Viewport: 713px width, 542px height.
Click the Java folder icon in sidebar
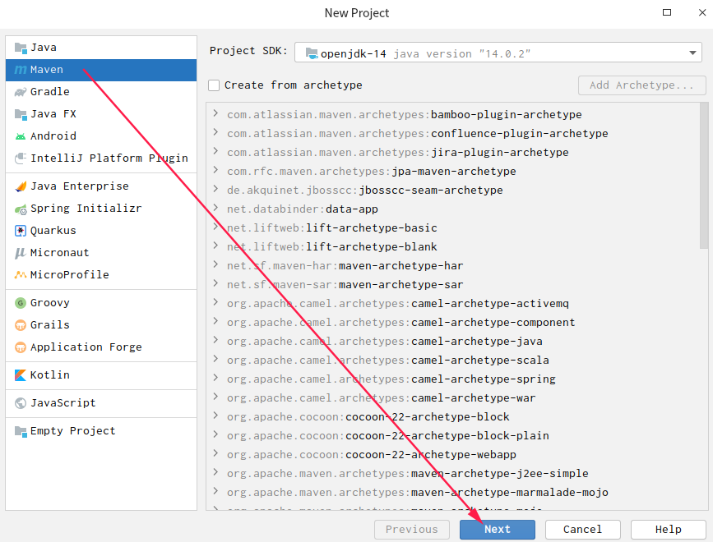coord(21,48)
